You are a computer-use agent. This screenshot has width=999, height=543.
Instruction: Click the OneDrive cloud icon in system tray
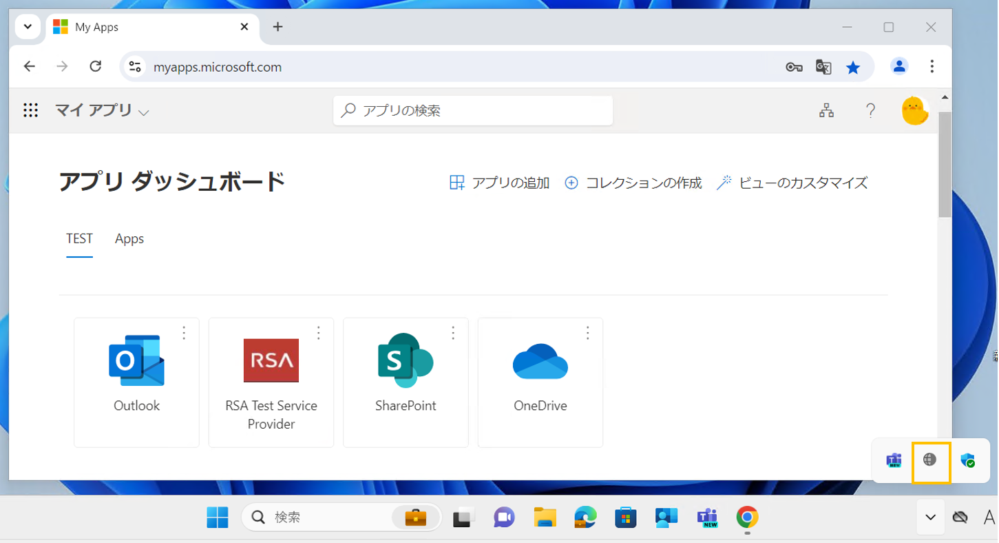click(x=960, y=518)
